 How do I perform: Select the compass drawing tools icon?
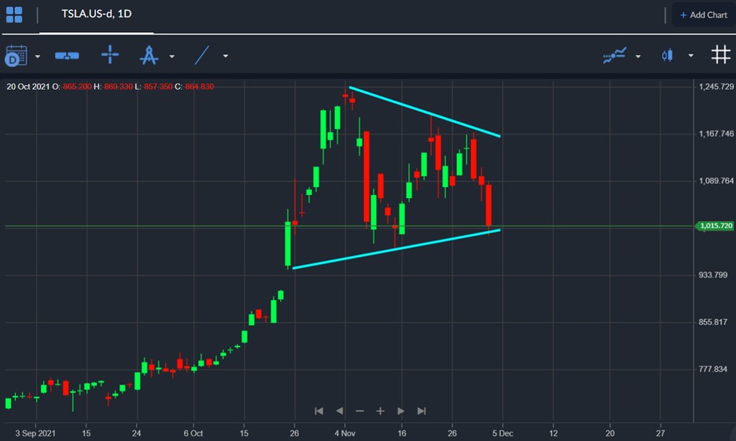(149, 55)
